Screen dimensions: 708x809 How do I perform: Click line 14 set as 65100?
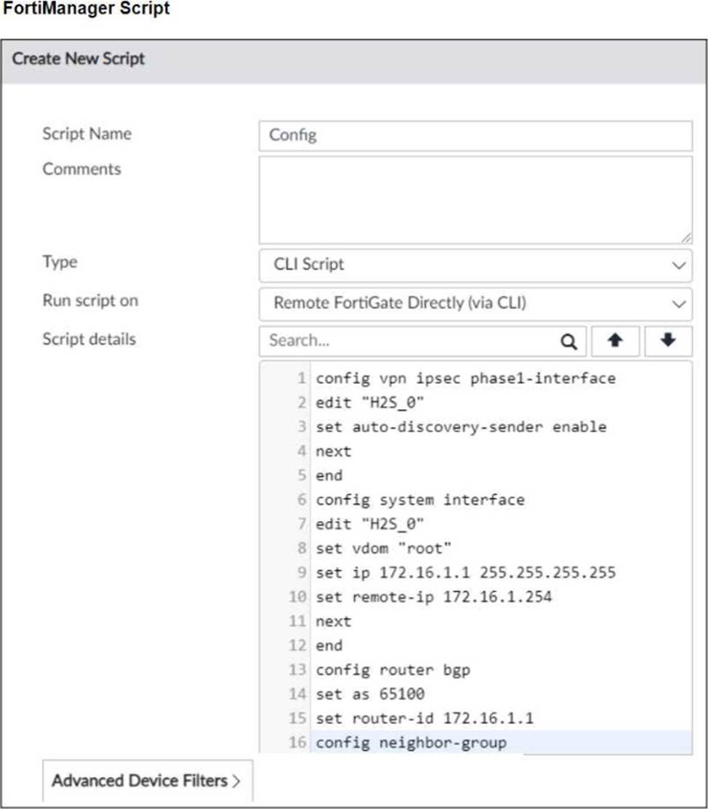pyautogui.click(x=370, y=694)
